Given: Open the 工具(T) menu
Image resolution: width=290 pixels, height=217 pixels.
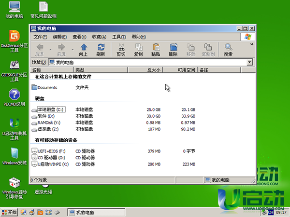Looking at the screenshot, I should tap(119, 37).
